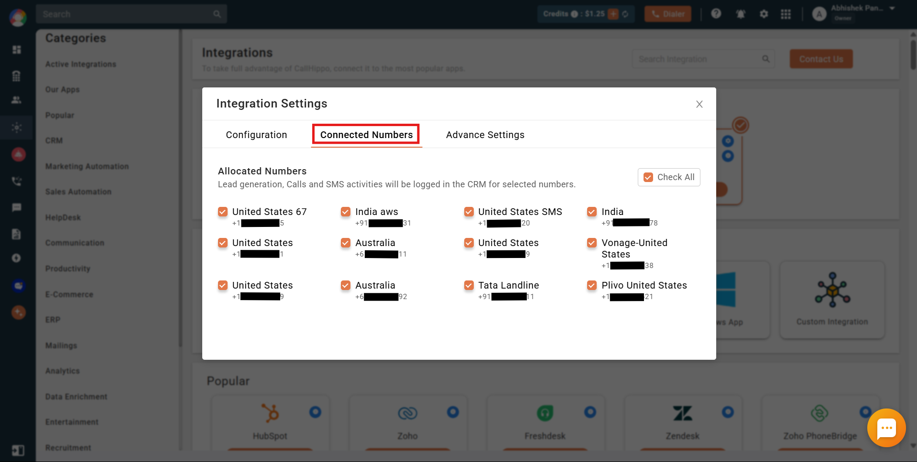
Task: Select Our Apps category
Action: (x=63, y=89)
